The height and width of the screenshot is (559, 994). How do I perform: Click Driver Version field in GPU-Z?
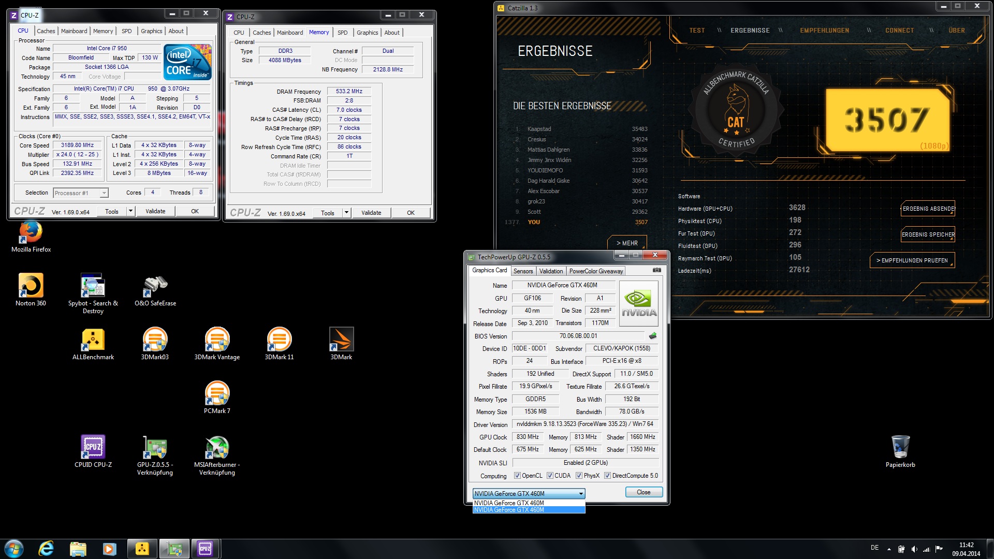[x=585, y=424]
